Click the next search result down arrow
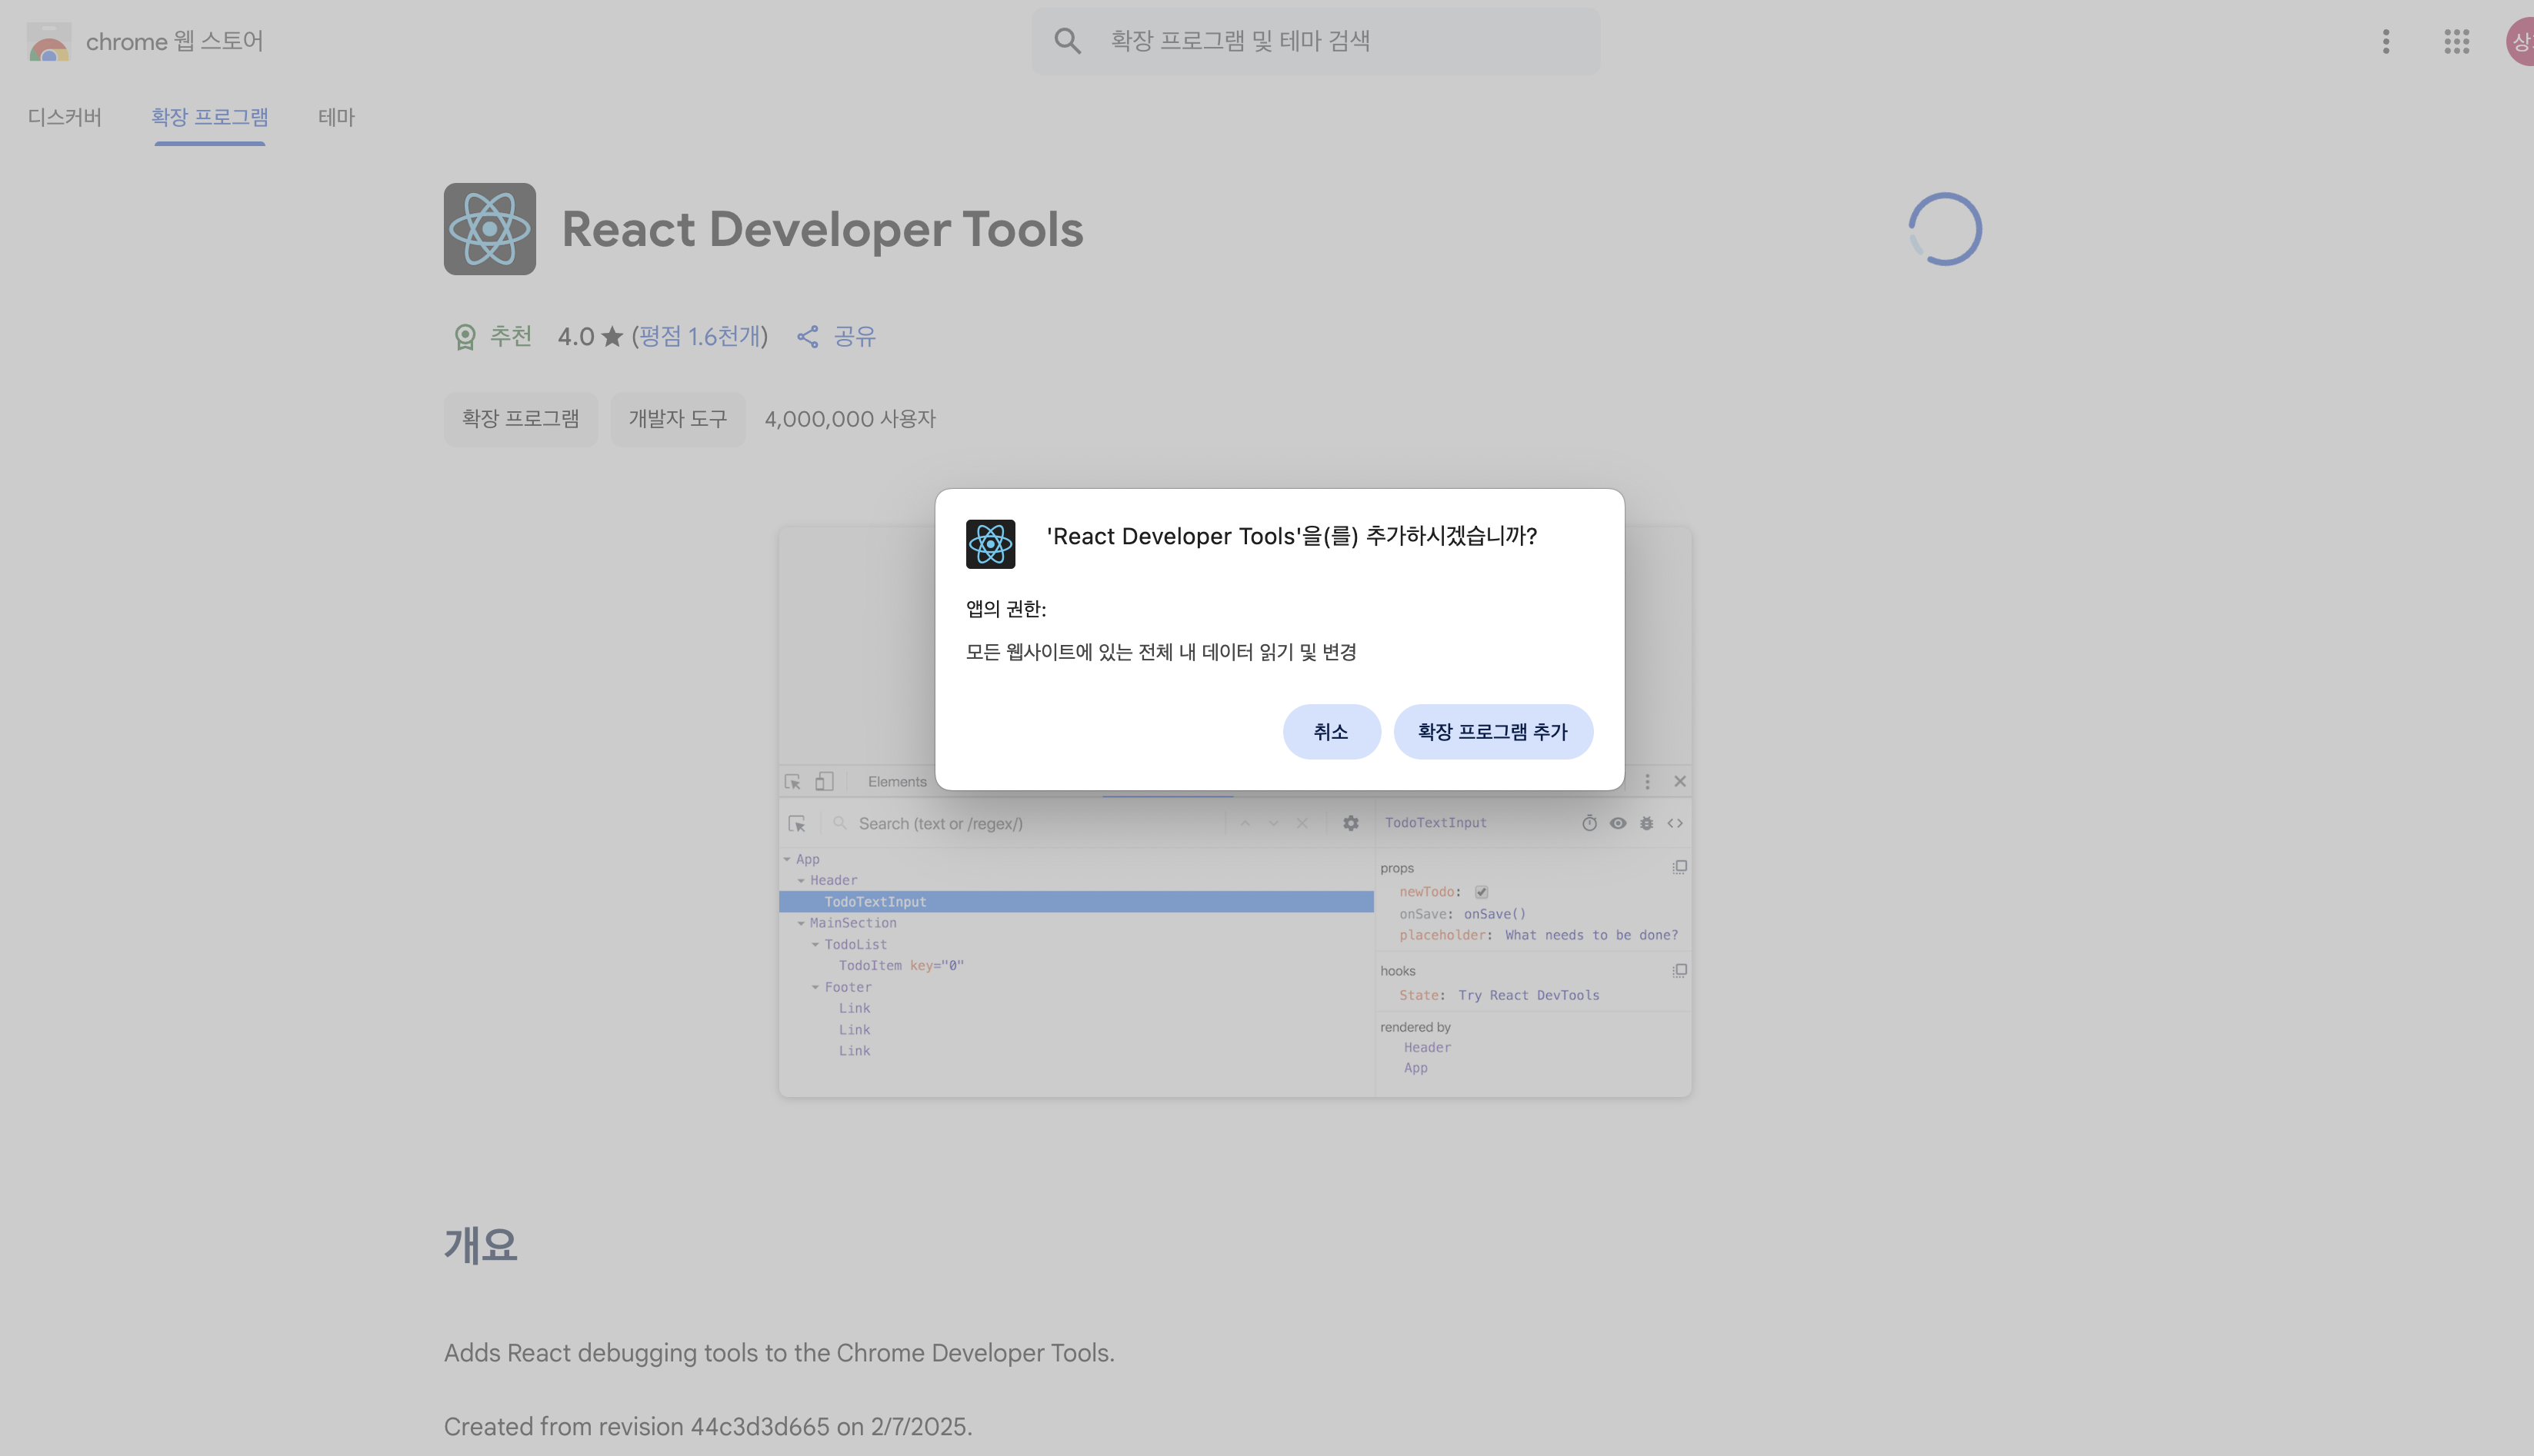2534x1456 pixels. 1273,824
